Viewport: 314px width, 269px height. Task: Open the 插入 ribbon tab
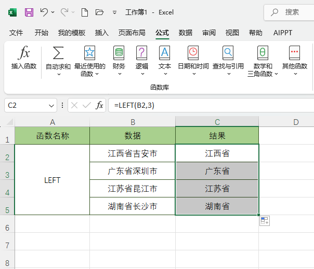coord(102,33)
